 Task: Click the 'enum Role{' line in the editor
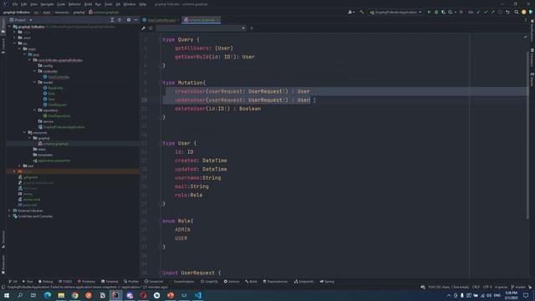[178, 221]
